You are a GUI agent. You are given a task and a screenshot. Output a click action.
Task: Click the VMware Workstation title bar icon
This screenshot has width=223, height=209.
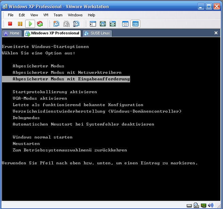[5, 6]
